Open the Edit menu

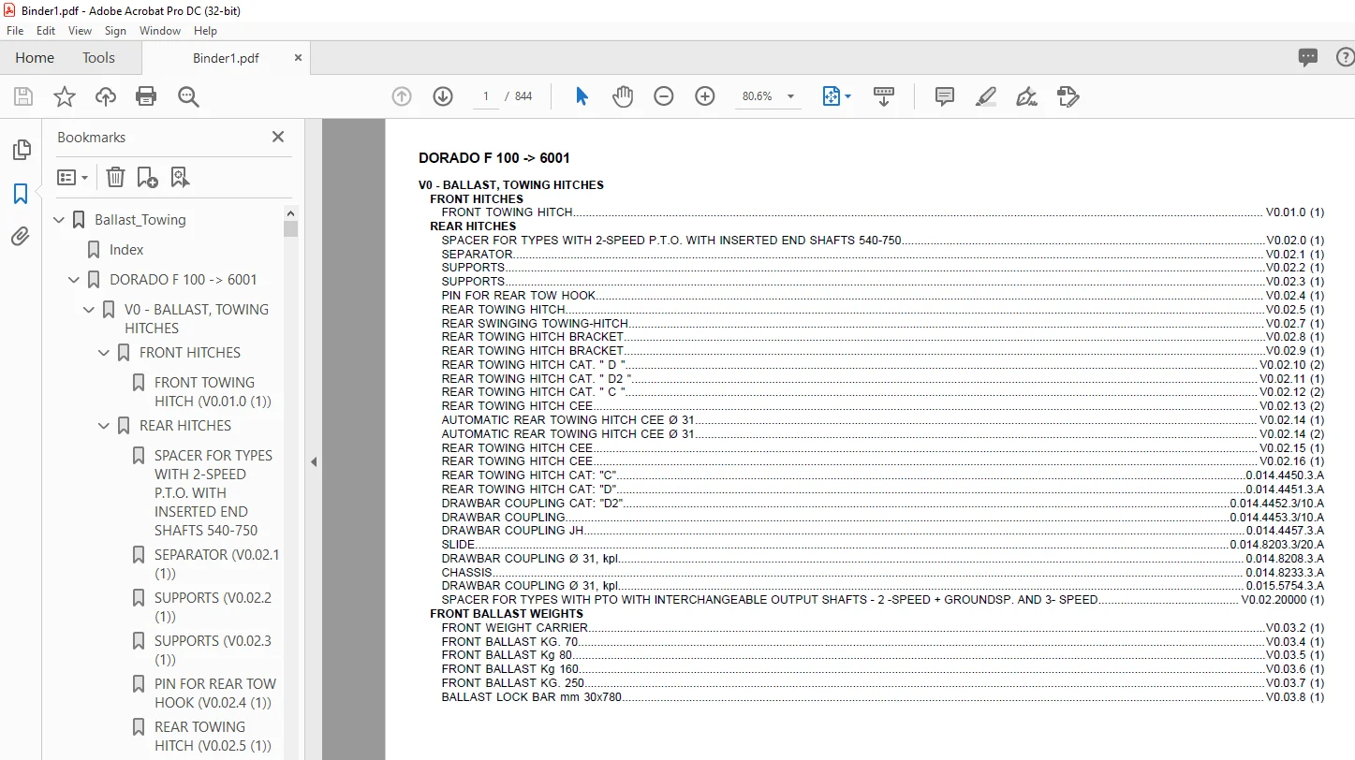(x=46, y=31)
